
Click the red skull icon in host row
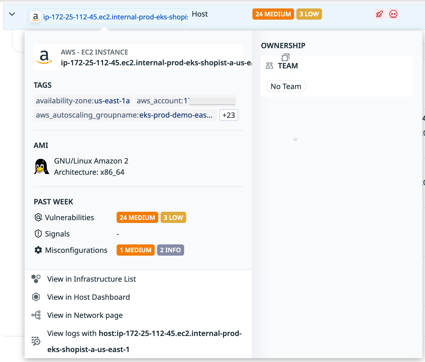tap(393, 14)
